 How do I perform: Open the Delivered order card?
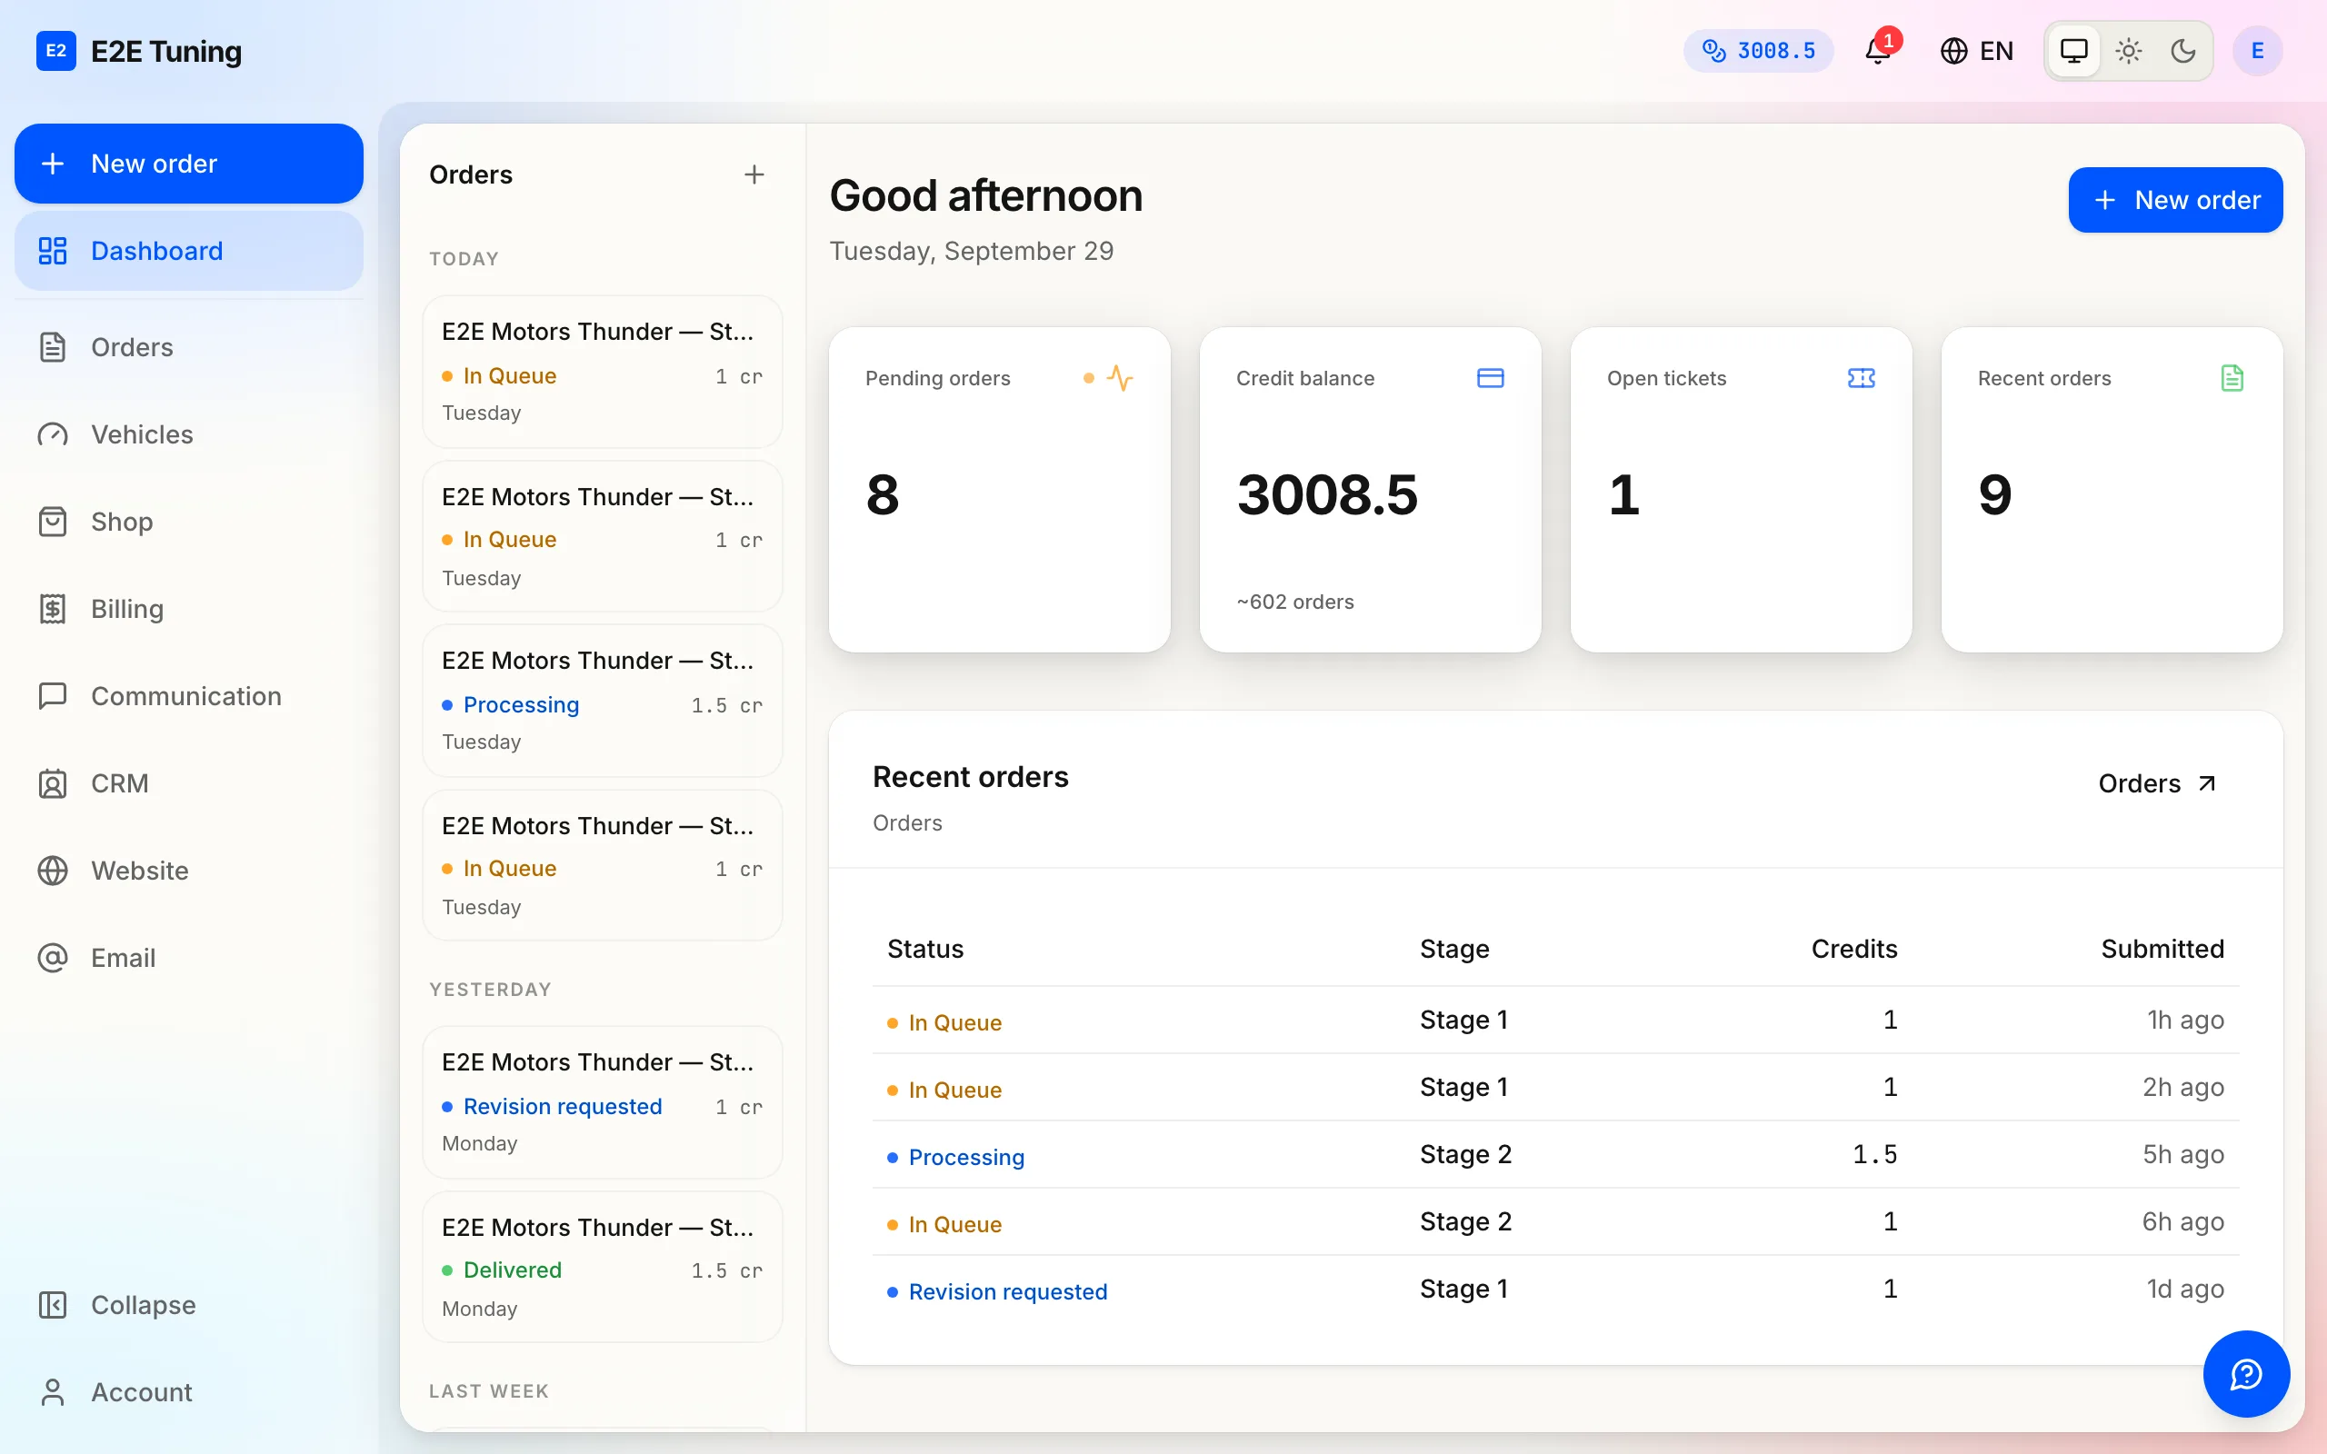pos(602,1268)
